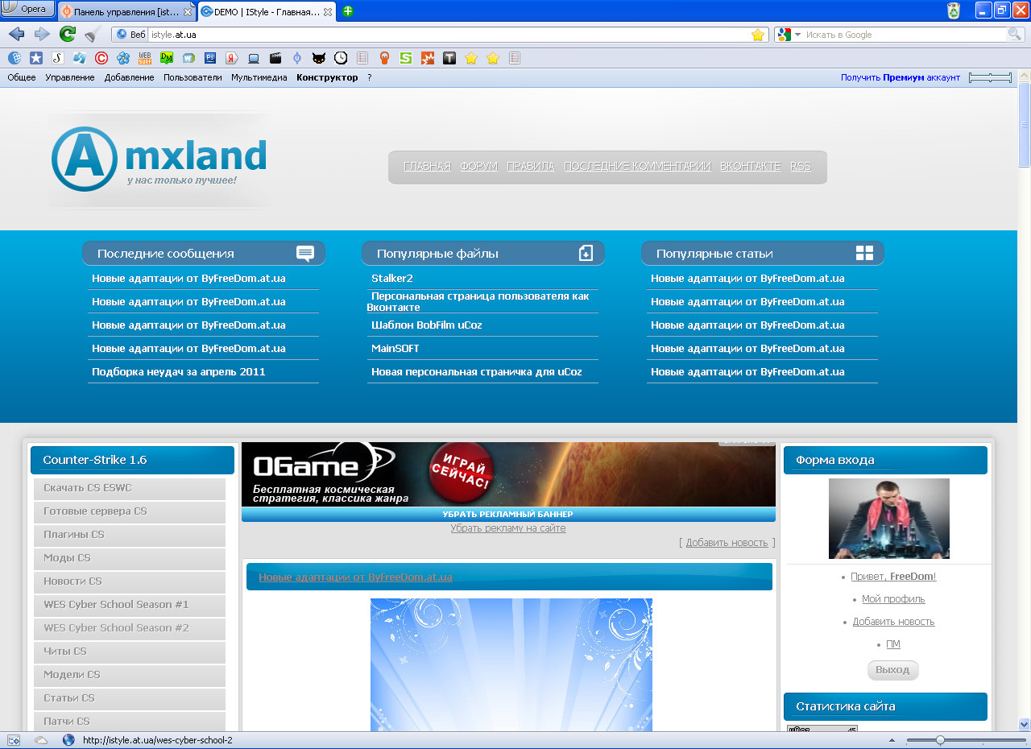
Task: Open the WEB SURF bookmark
Action: [x=145, y=58]
